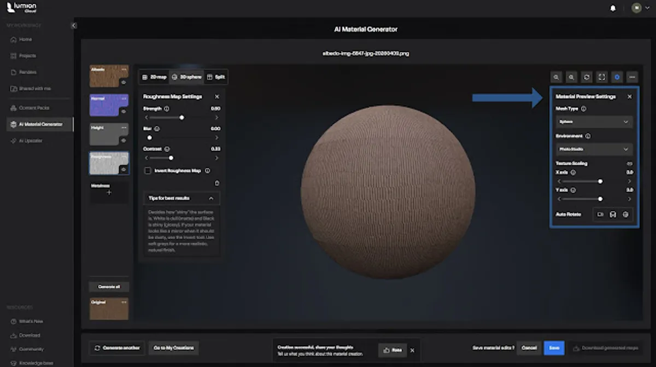Image resolution: width=656 pixels, height=367 pixels.
Task: Decrease Strength with left arrow
Action: coord(146,118)
